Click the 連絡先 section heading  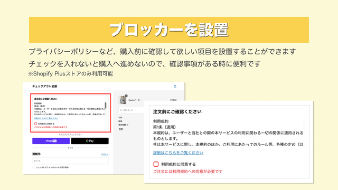click(x=36, y=154)
